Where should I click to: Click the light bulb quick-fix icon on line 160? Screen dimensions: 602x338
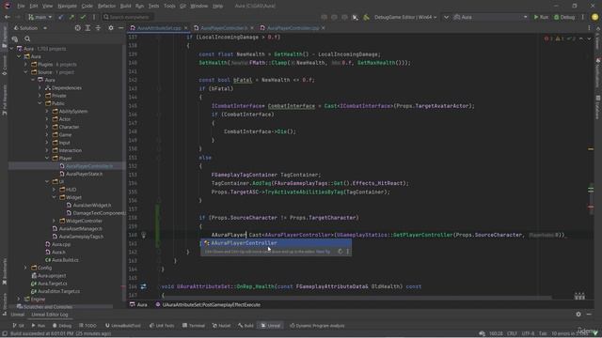[x=144, y=235]
